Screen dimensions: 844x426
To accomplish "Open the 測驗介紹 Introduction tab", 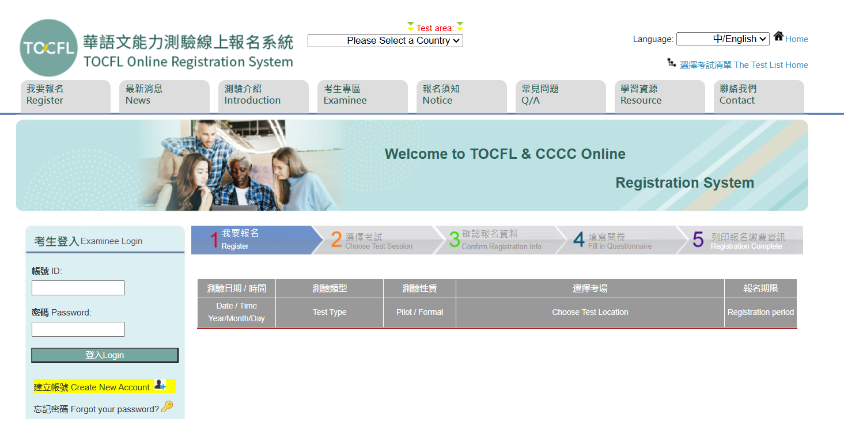I will click(x=263, y=96).
